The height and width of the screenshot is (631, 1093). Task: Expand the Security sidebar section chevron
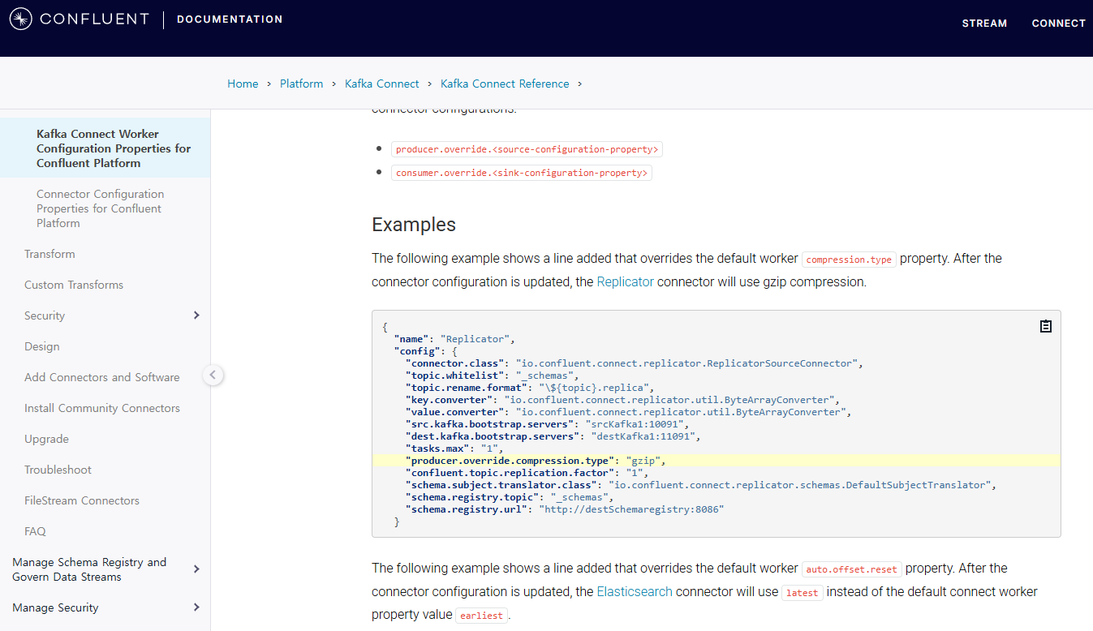click(x=196, y=315)
